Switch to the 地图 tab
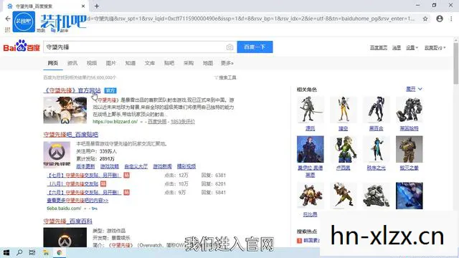This screenshot has width=459, height=258. click(x=208, y=63)
